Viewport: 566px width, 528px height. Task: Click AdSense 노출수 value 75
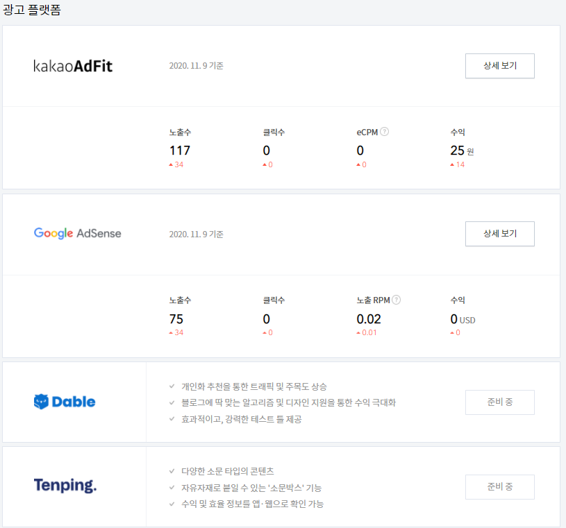(176, 319)
